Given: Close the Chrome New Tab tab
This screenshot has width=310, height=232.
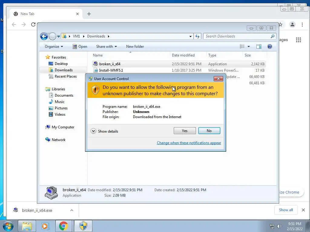Looking at the screenshot, I should click(x=77, y=14).
